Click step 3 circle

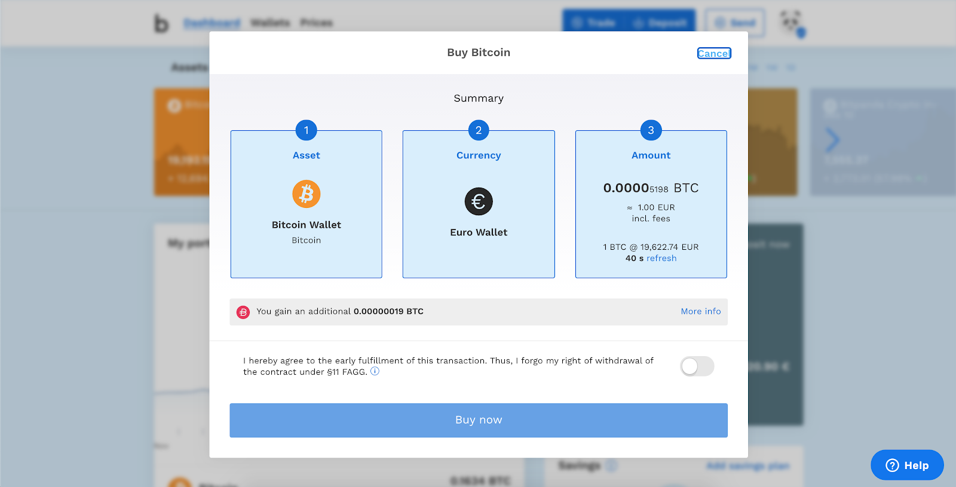tap(651, 130)
